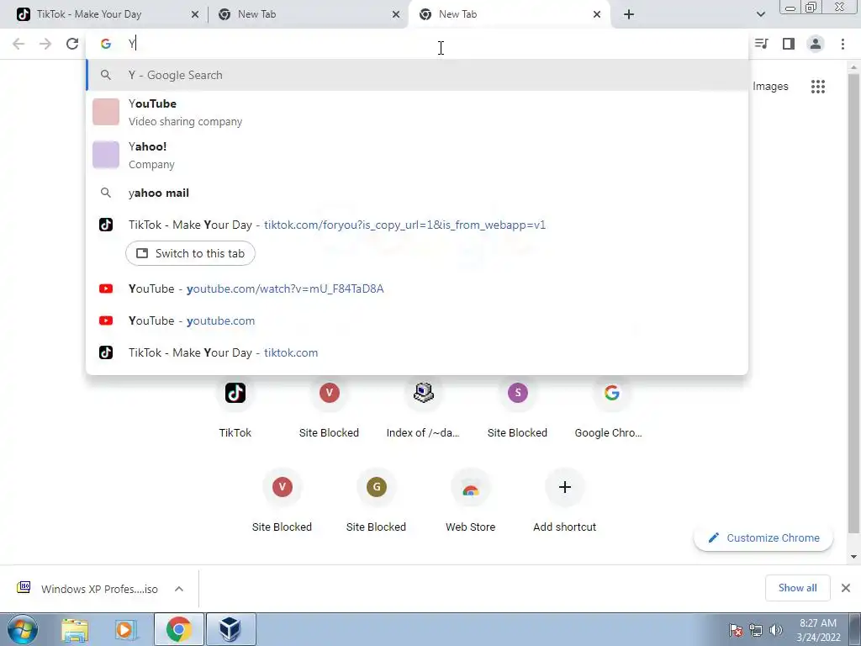Image resolution: width=861 pixels, height=646 pixels.
Task: Open the media controls icon
Action: click(761, 44)
